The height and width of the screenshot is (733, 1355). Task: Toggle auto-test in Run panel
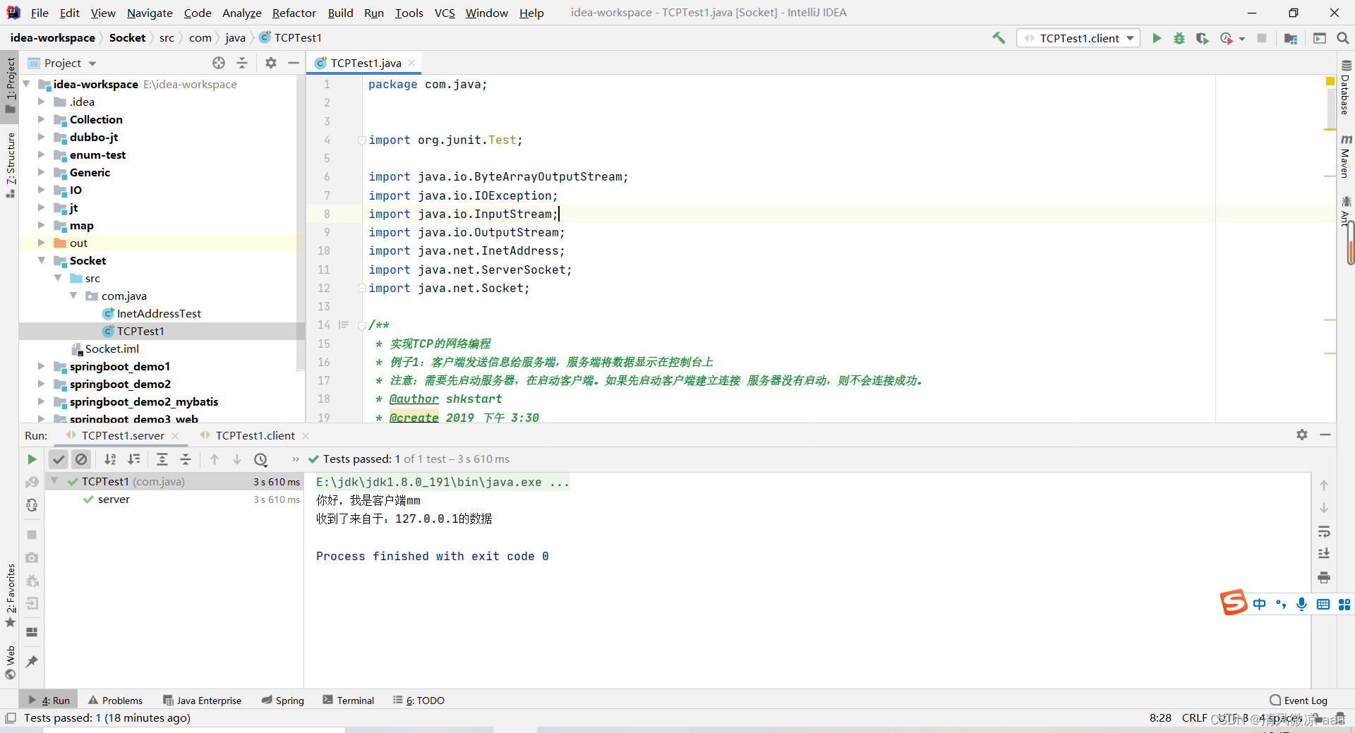click(32, 505)
